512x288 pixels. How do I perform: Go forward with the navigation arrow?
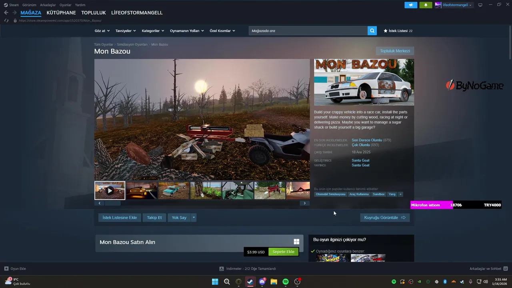[x=14, y=13]
